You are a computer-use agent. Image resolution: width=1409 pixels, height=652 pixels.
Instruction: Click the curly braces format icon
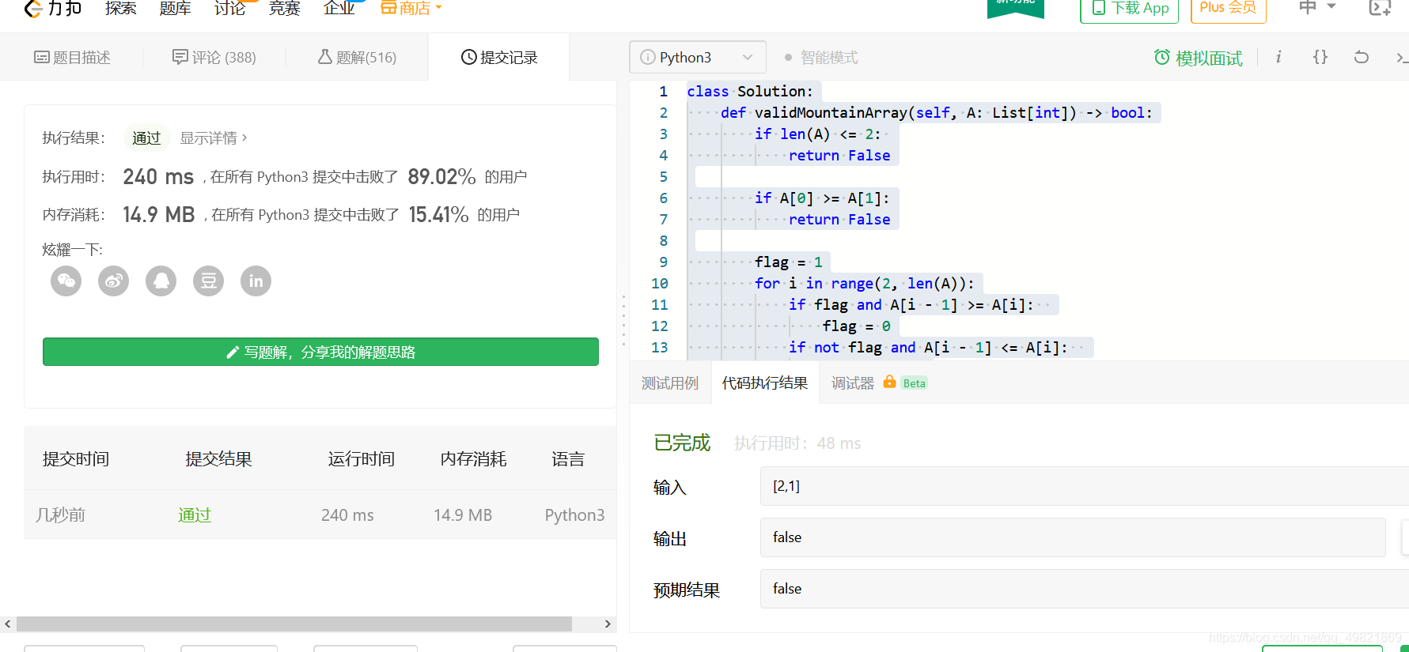click(x=1320, y=57)
